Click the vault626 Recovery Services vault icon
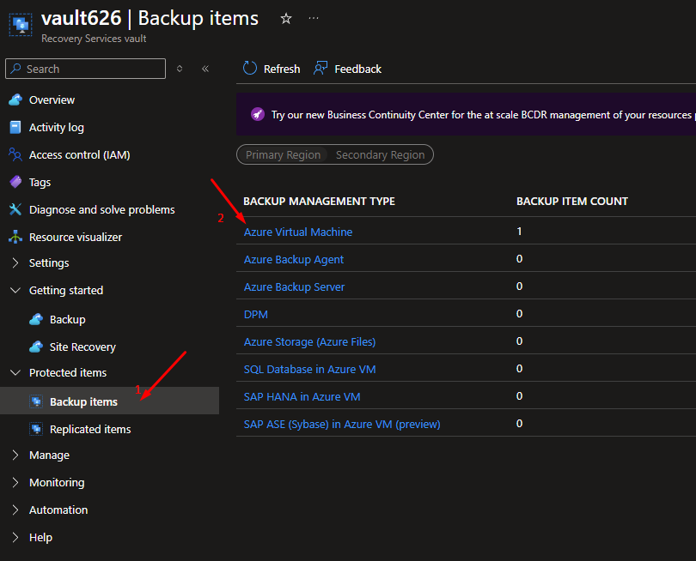The height and width of the screenshot is (561, 696). (x=21, y=25)
